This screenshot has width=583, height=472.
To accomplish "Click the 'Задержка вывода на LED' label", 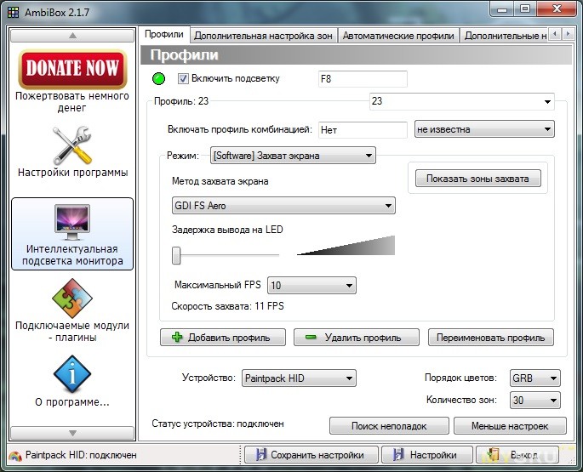I will [227, 230].
